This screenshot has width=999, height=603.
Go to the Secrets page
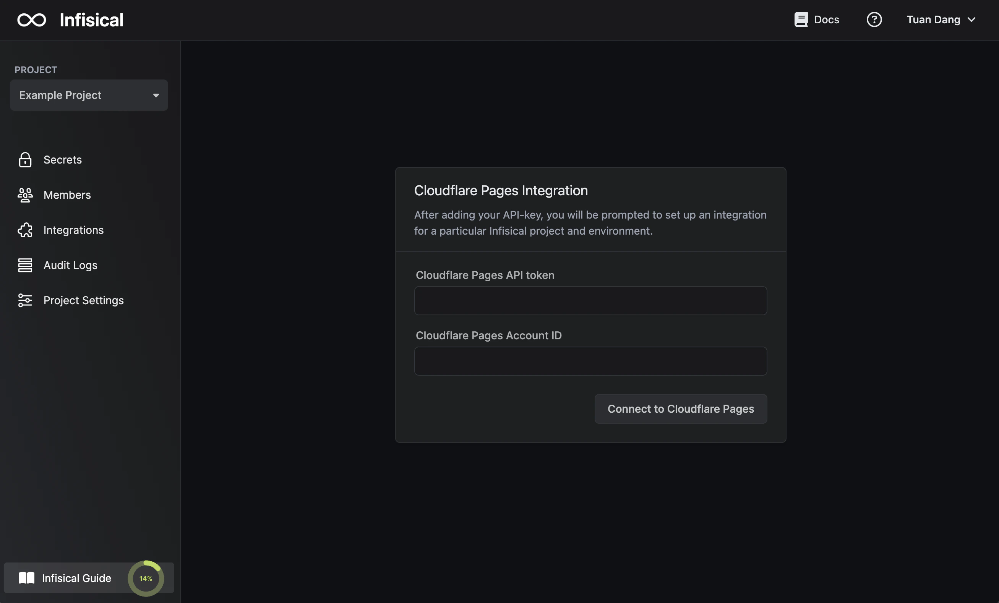pyautogui.click(x=62, y=160)
